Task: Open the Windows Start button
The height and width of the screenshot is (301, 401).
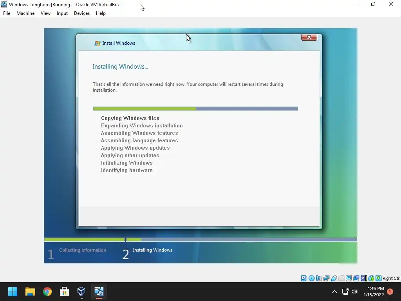Action: point(13,292)
